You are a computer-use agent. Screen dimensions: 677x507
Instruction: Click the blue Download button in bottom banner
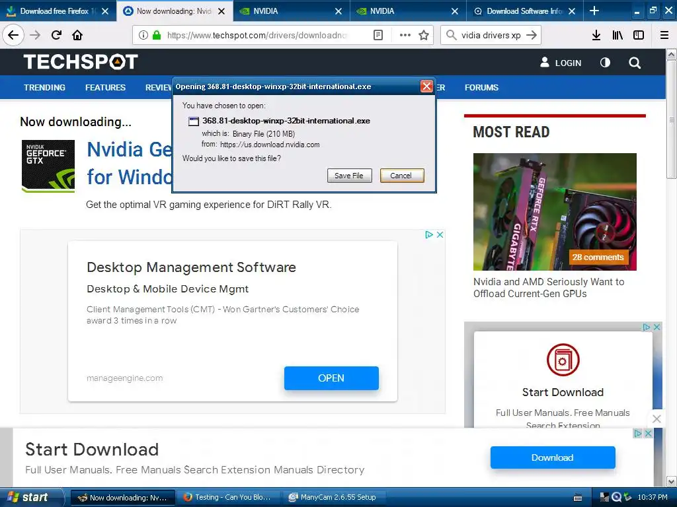[553, 457]
